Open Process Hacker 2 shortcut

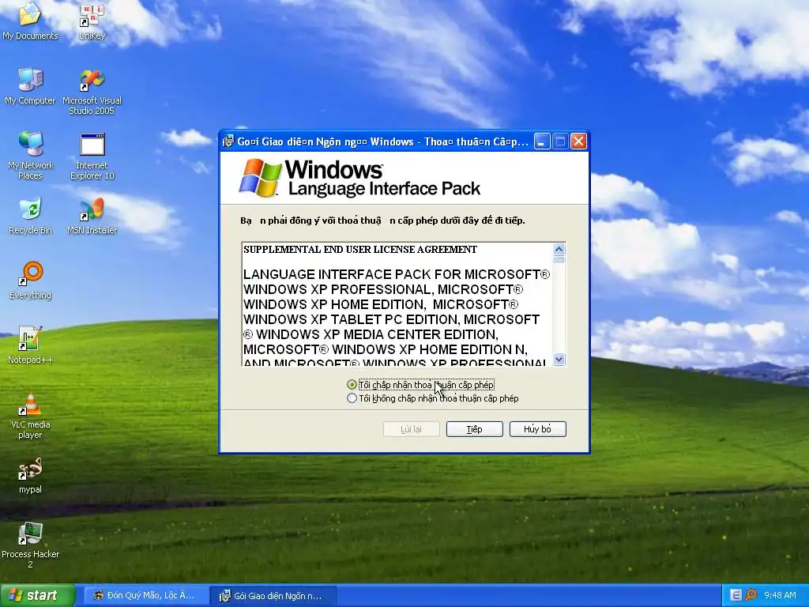[x=30, y=545]
